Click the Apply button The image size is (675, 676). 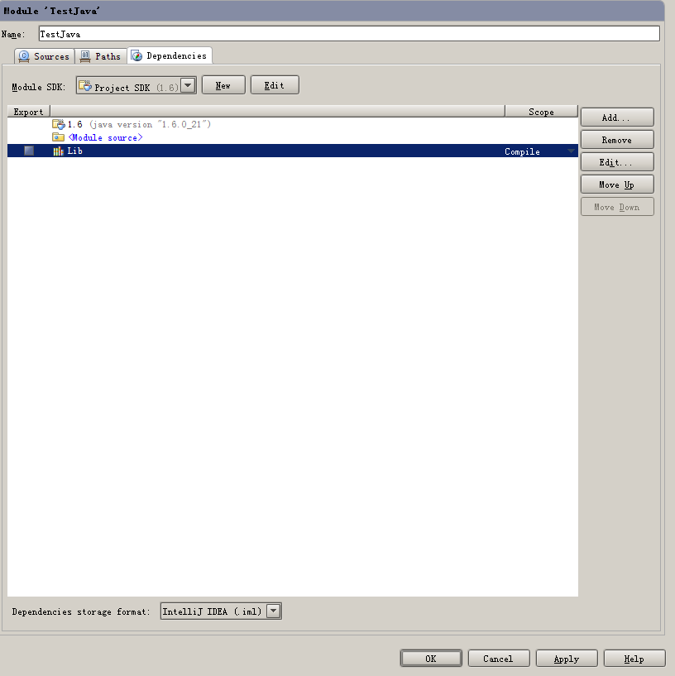click(567, 659)
